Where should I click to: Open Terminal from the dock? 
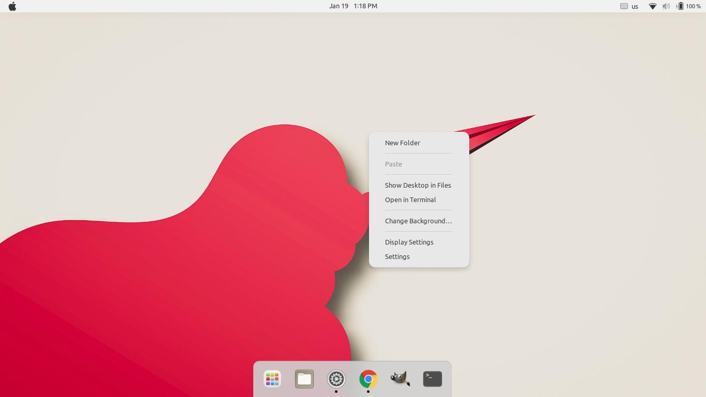coord(432,379)
